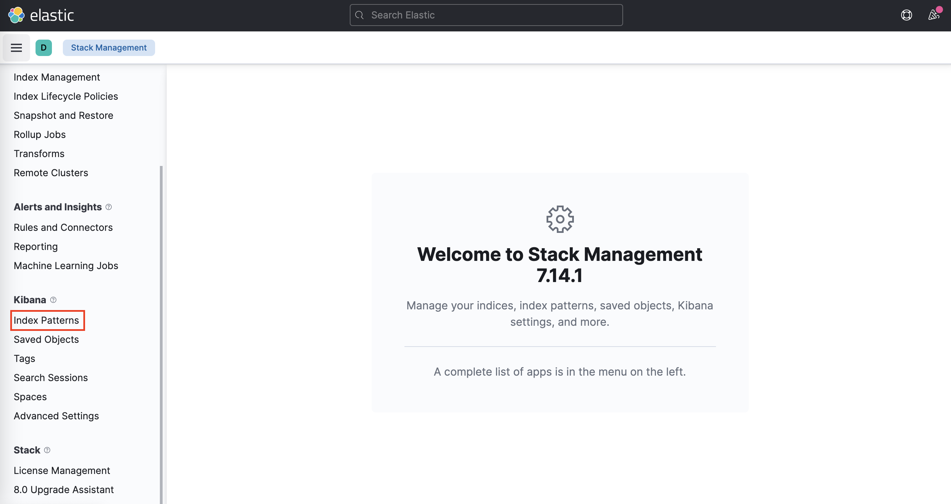The height and width of the screenshot is (504, 951).
Task: Open 8.0 Upgrade Assistant
Action: click(x=64, y=490)
